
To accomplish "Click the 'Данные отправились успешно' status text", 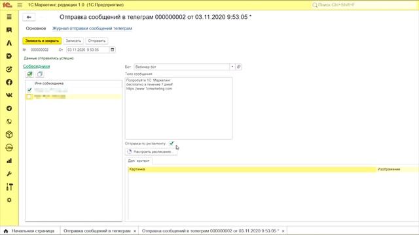I will 48,58.
